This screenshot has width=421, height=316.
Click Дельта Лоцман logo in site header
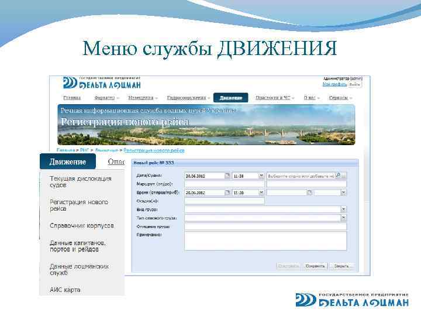point(102,83)
